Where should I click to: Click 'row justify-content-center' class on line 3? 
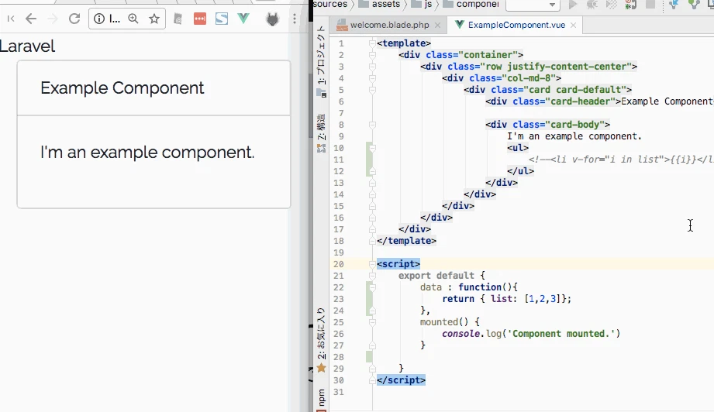pos(559,67)
